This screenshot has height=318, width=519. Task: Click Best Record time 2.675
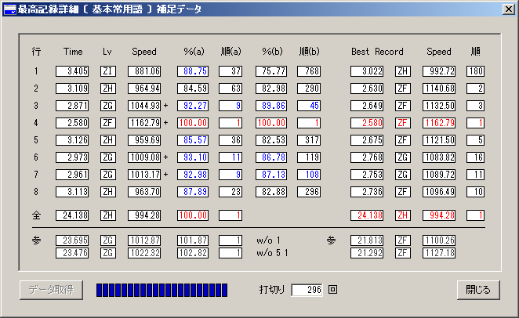pos(367,140)
